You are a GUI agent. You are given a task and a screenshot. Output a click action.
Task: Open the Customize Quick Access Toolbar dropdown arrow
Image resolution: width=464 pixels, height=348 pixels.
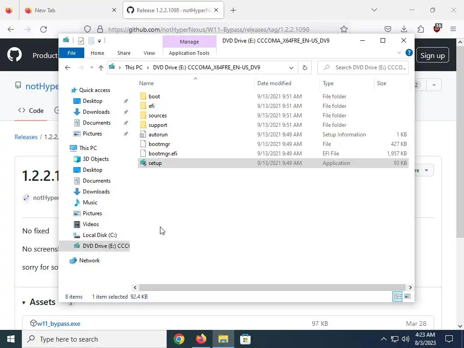pos(99,41)
